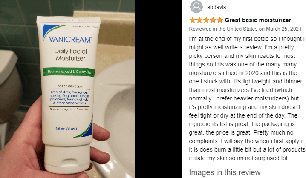Open the Great basic moisturizer review title

click(258, 20)
